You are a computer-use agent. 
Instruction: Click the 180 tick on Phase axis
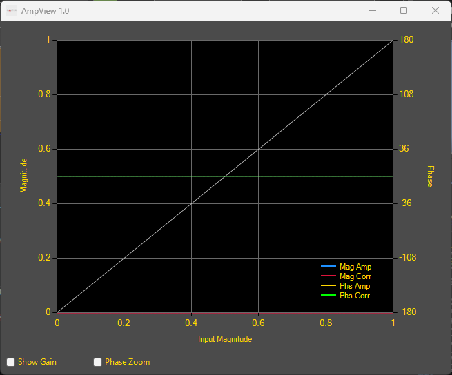(x=406, y=39)
